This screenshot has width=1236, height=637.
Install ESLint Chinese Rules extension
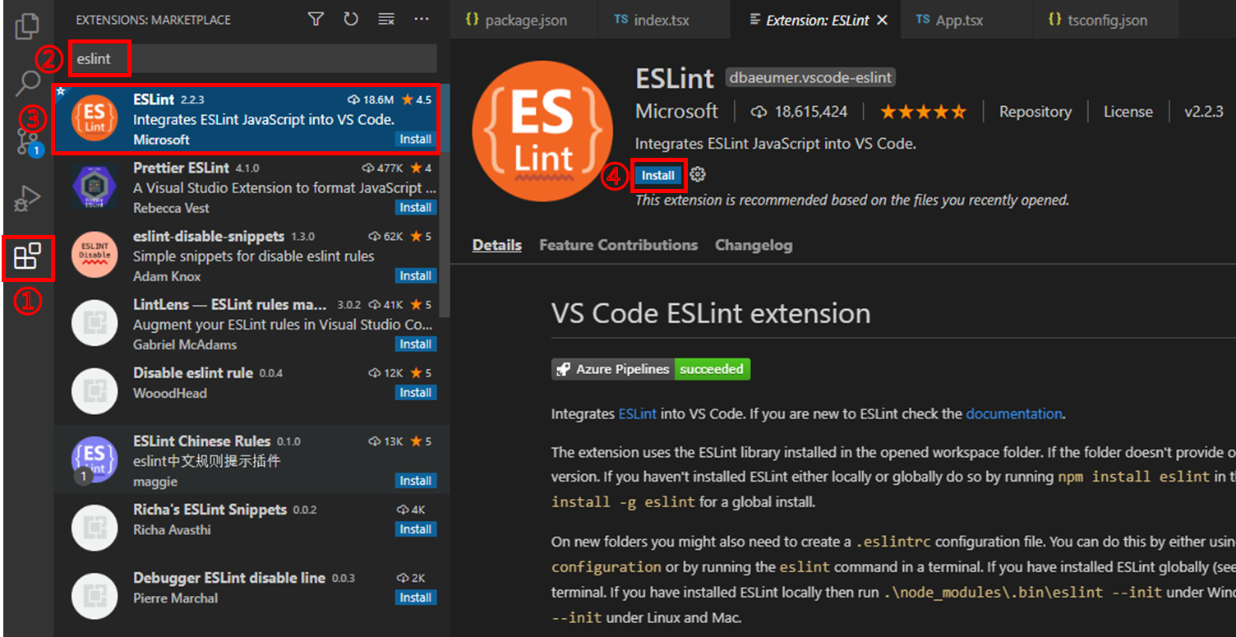[x=416, y=480]
